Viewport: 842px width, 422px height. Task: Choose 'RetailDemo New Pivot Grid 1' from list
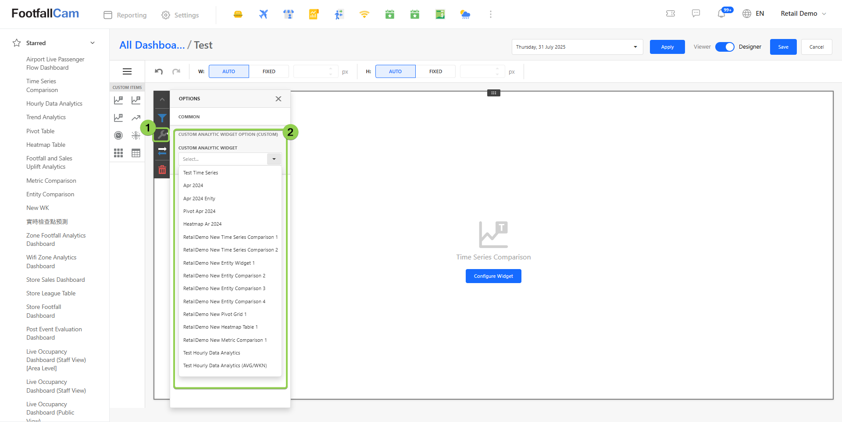pos(215,314)
